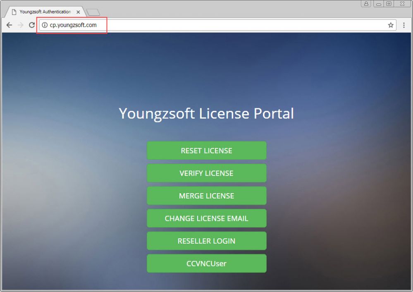Open a new browser tab

[93, 12]
